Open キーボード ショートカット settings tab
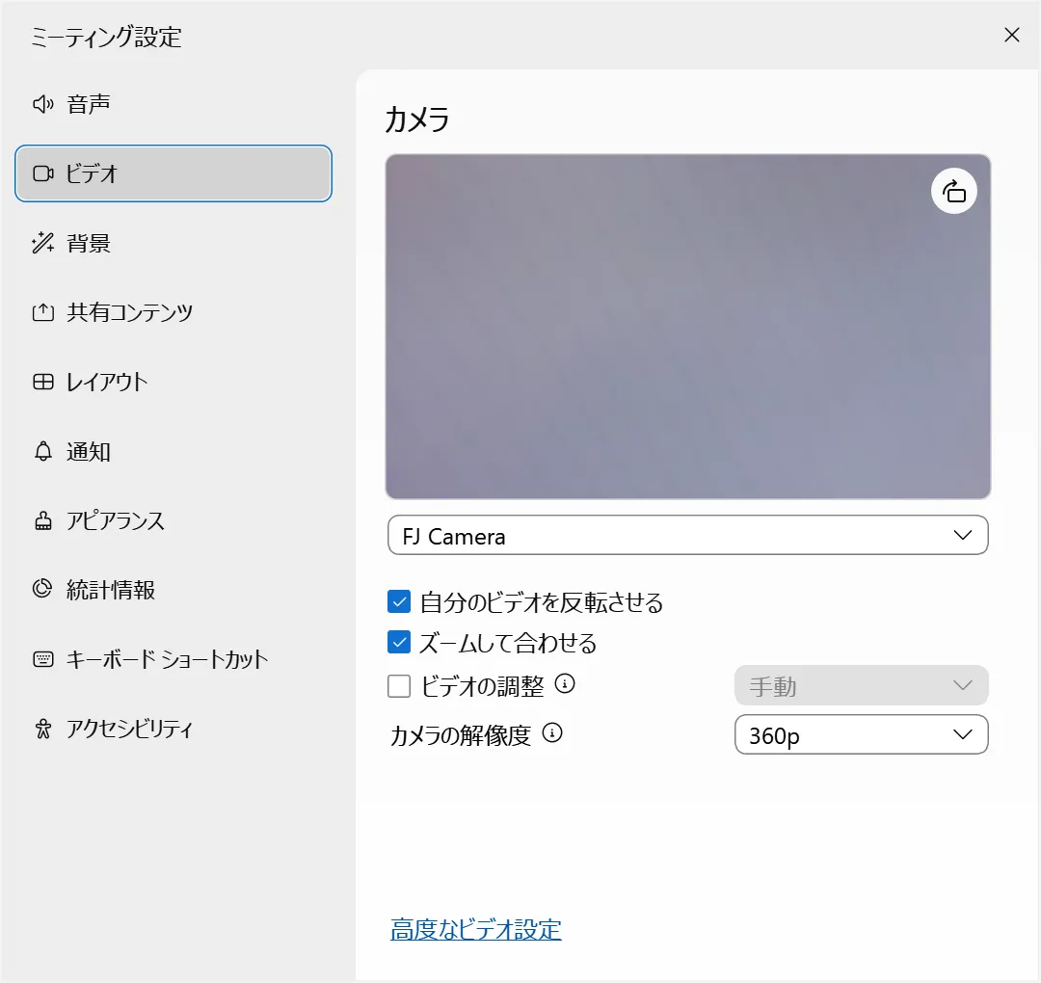Screen dimensions: 1041x983 tap(167, 659)
